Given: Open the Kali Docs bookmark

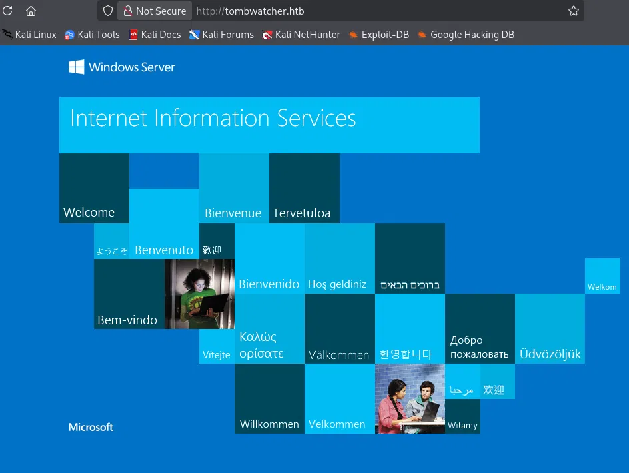Looking at the screenshot, I should (x=155, y=35).
